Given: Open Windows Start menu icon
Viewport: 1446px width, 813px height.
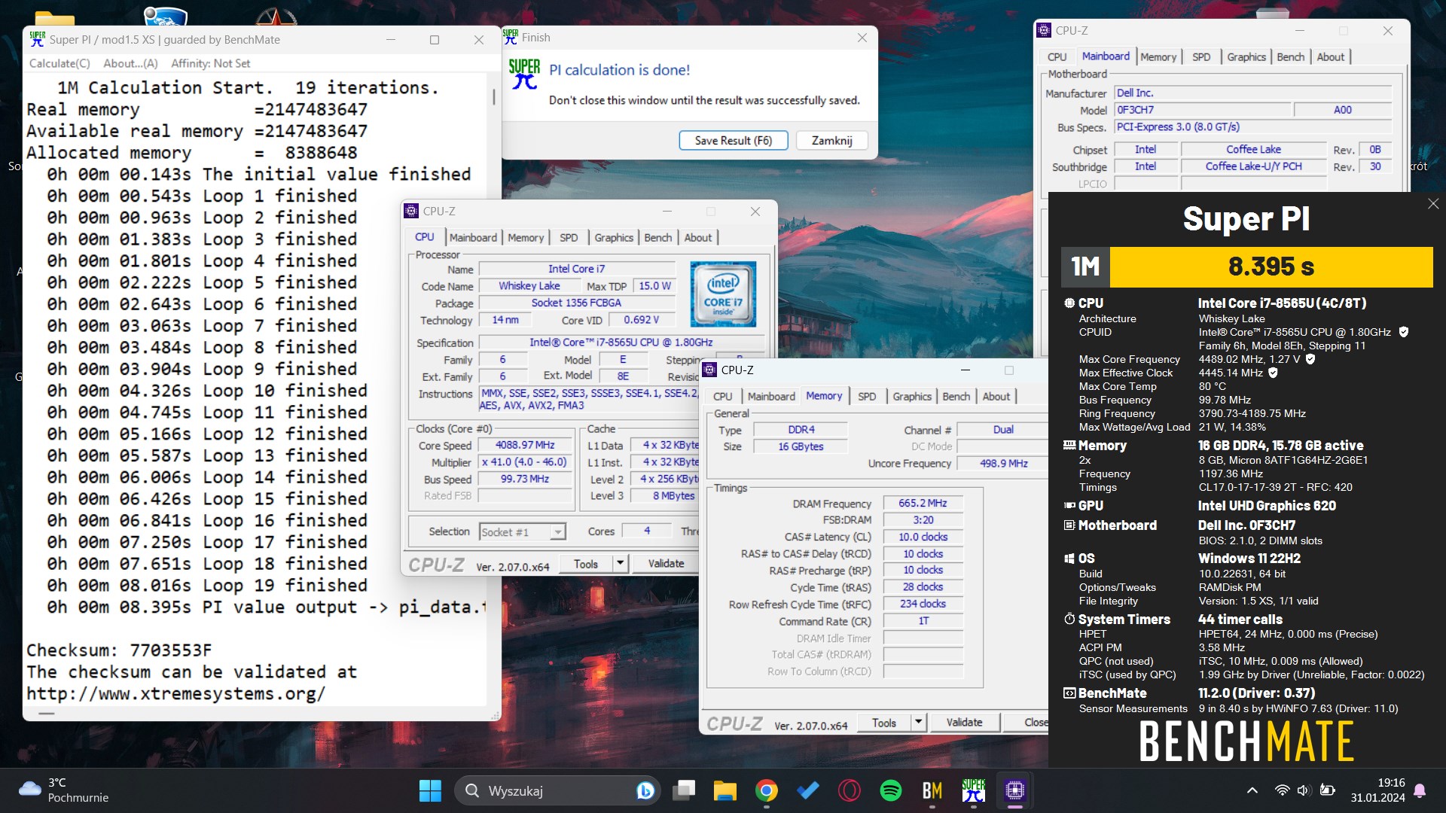Looking at the screenshot, I should (x=430, y=790).
